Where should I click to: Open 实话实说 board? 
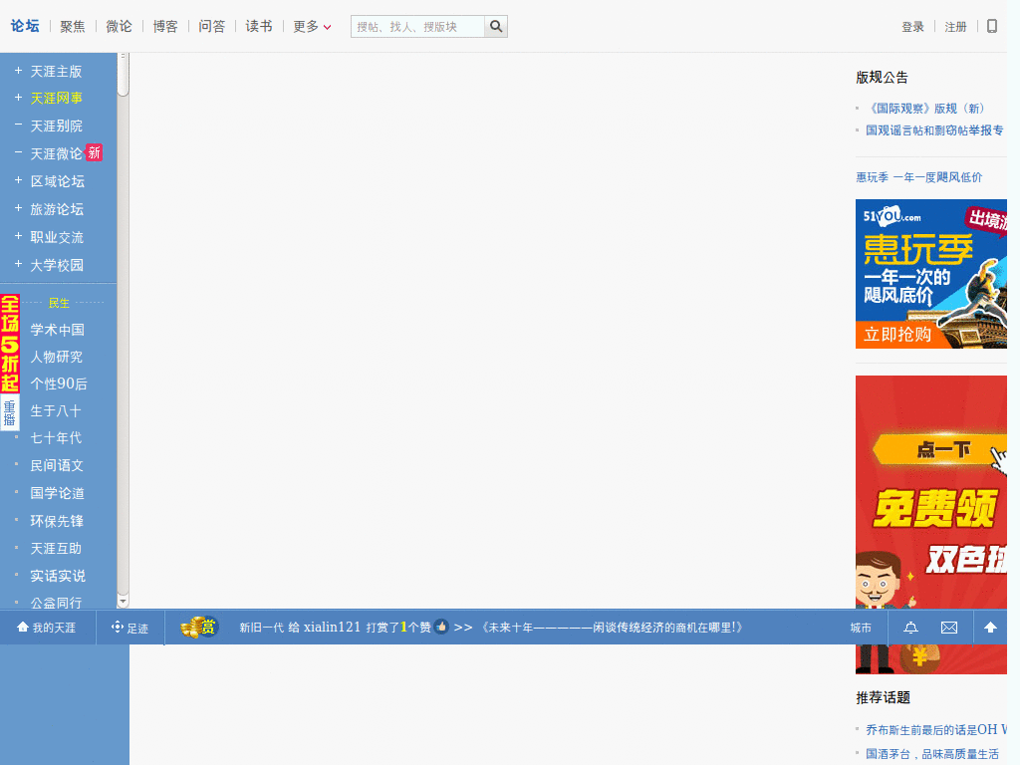[58, 576]
